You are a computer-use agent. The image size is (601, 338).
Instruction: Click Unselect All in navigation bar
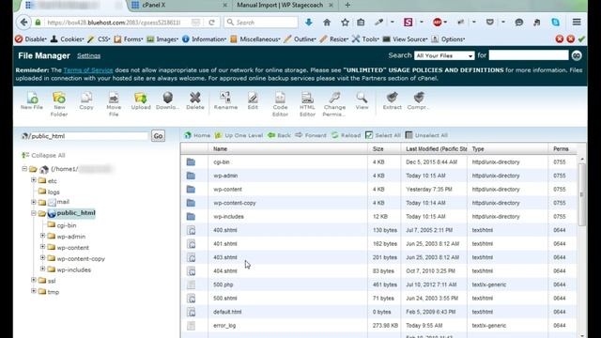coord(426,135)
